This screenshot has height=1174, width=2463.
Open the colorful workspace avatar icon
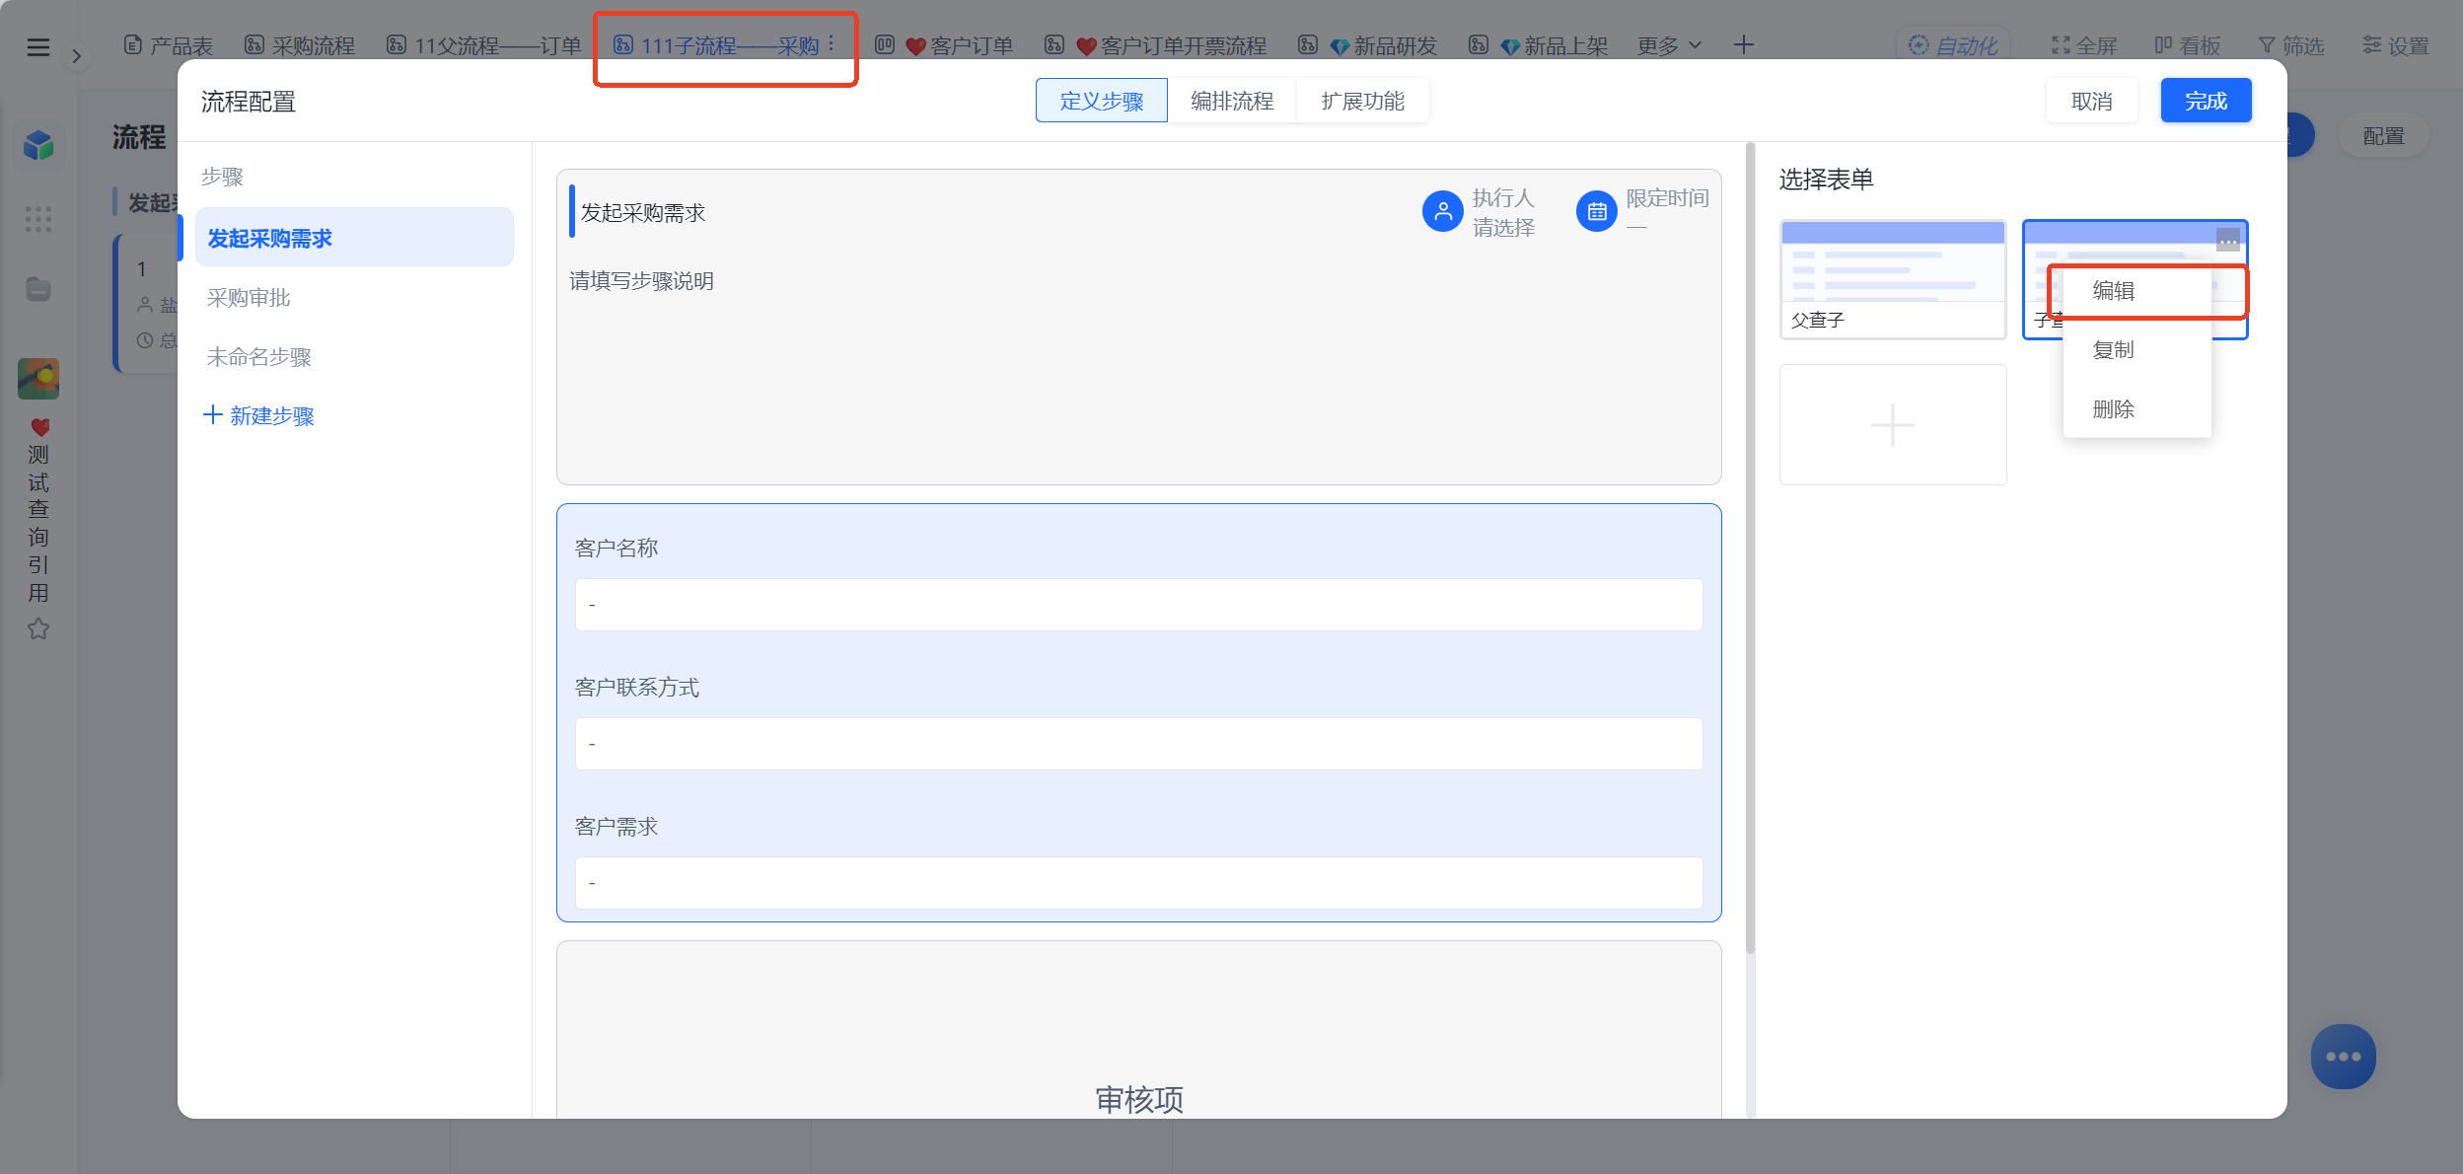click(38, 379)
